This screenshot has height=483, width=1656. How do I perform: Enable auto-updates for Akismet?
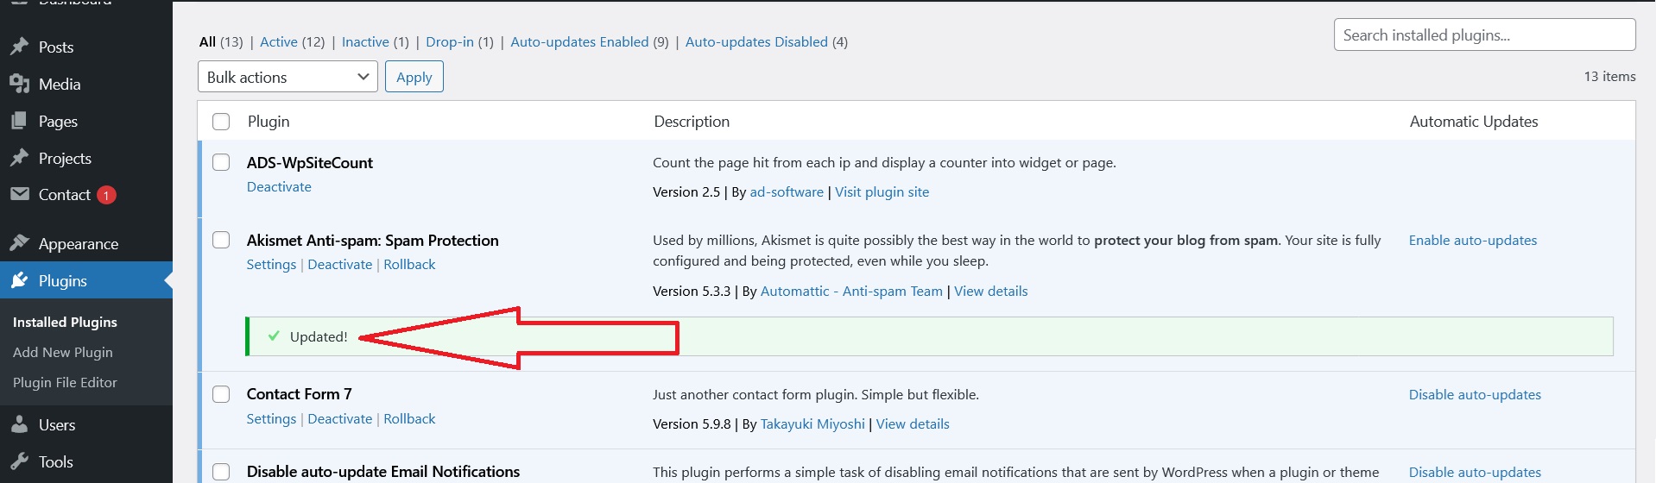[x=1473, y=240]
